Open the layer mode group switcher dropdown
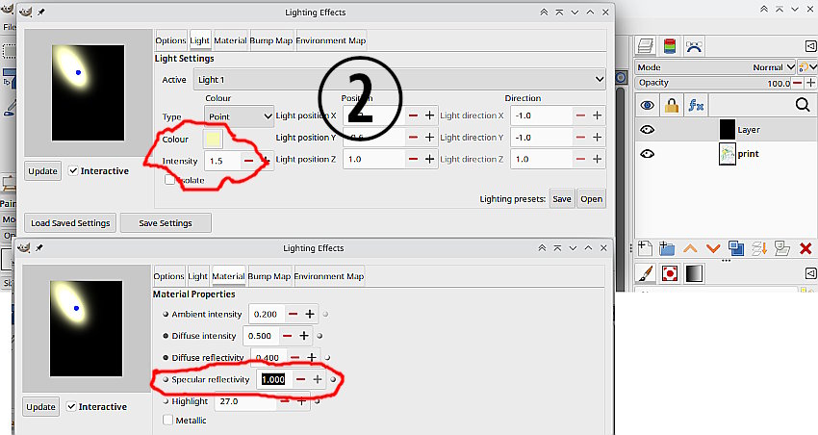 [x=807, y=66]
